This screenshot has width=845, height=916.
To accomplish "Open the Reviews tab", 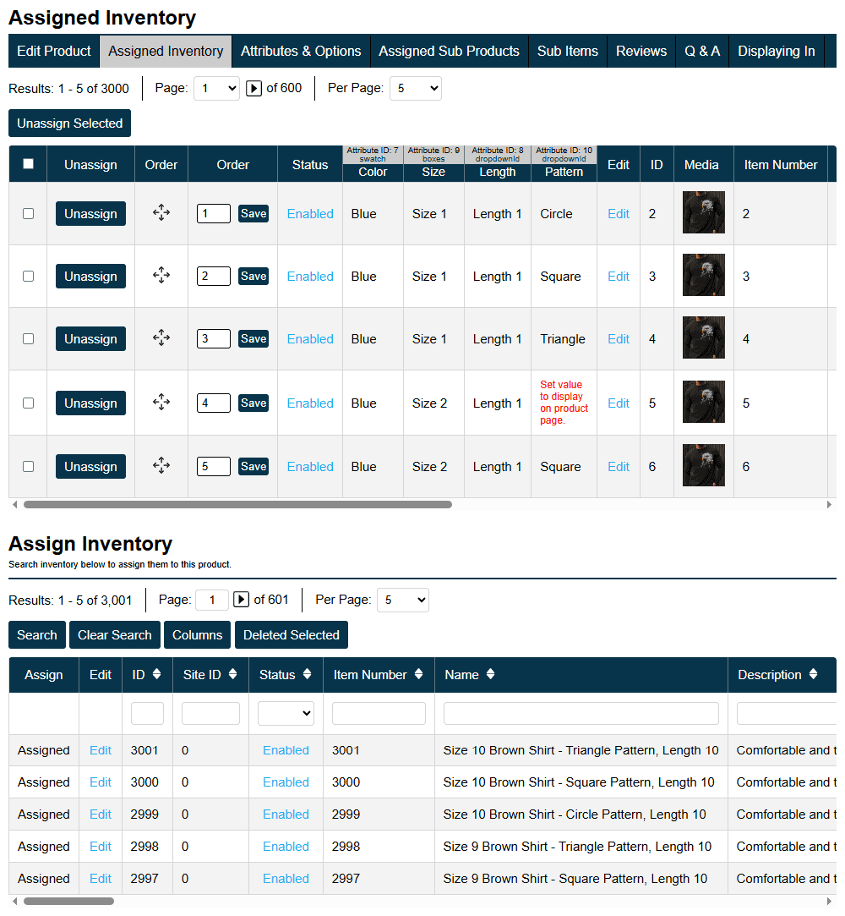I will [641, 51].
